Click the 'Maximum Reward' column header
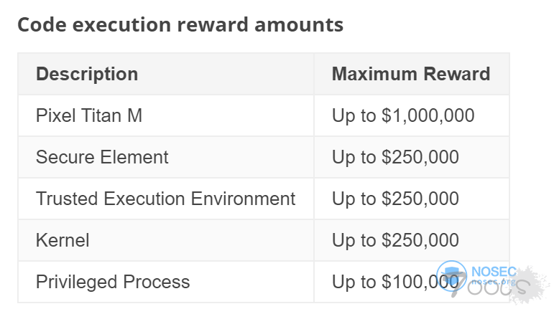The height and width of the screenshot is (309, 554). 411,74
